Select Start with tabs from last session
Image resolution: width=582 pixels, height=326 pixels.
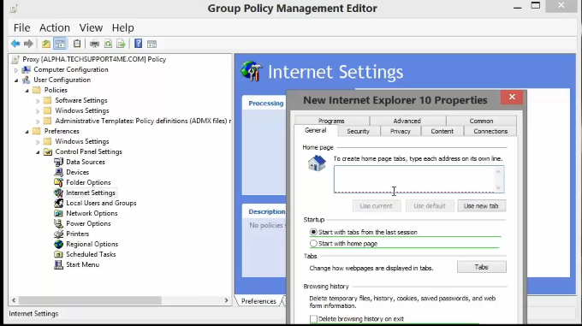pos(313,232)
